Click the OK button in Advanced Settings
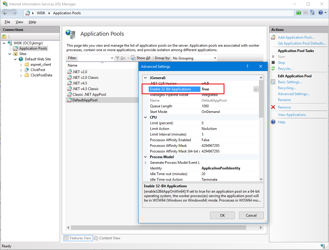 pyautogui.click(x=222, y=216)
